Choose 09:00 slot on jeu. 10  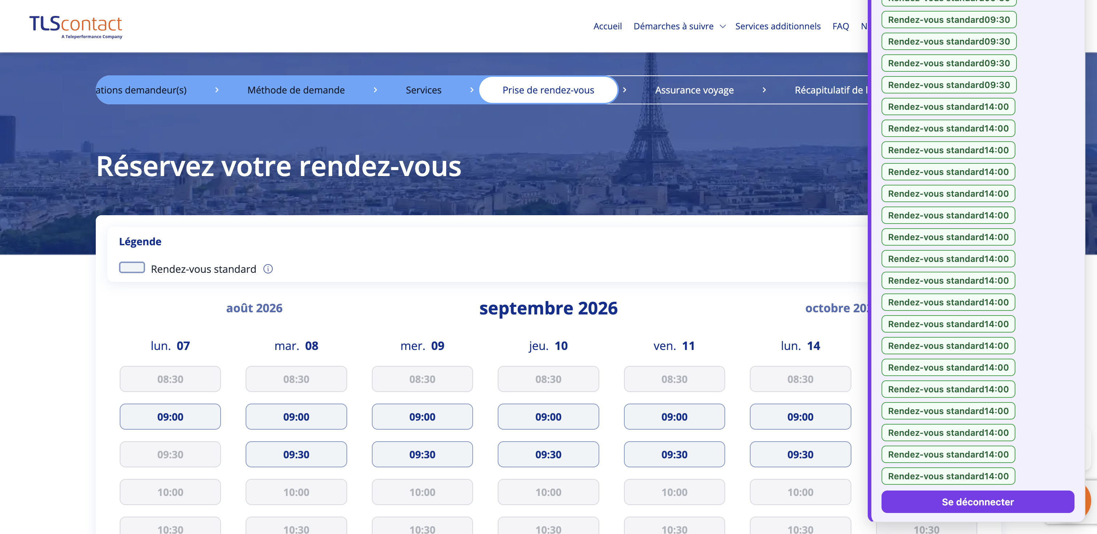pos(548,417)
